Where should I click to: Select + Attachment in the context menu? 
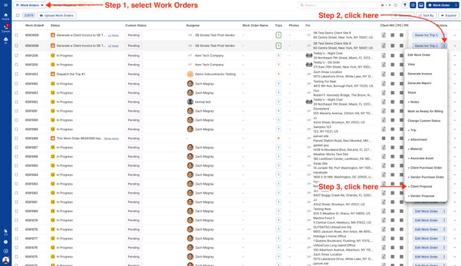pyautogui.click(x=418, y=140)
